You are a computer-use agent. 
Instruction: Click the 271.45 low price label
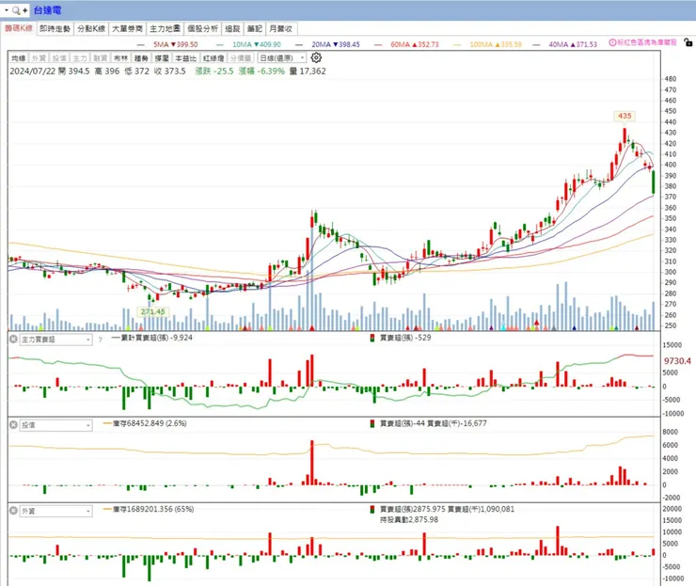coord(153,311)
